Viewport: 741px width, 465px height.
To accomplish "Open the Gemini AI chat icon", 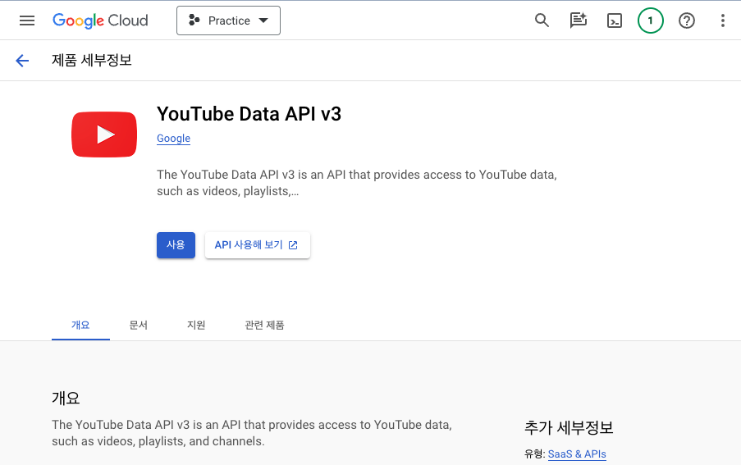I will 578,21.
